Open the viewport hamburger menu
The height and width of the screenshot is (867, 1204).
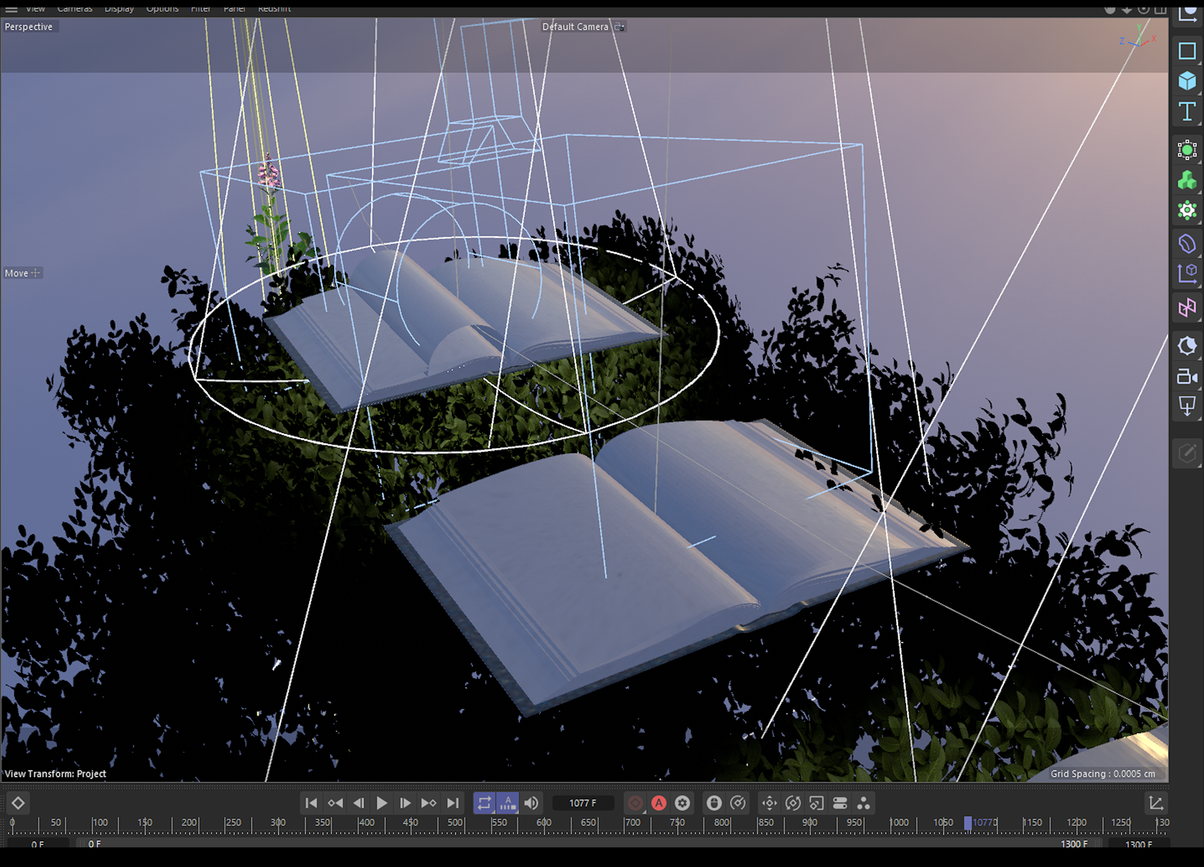tap(11, 9)
